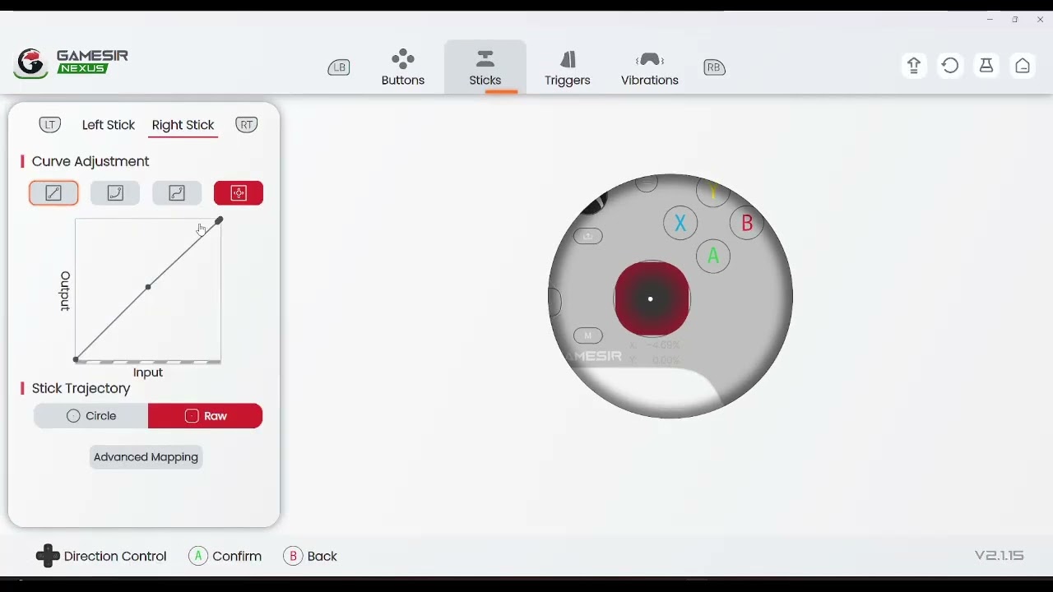Open the Vibrations tab

650,67
